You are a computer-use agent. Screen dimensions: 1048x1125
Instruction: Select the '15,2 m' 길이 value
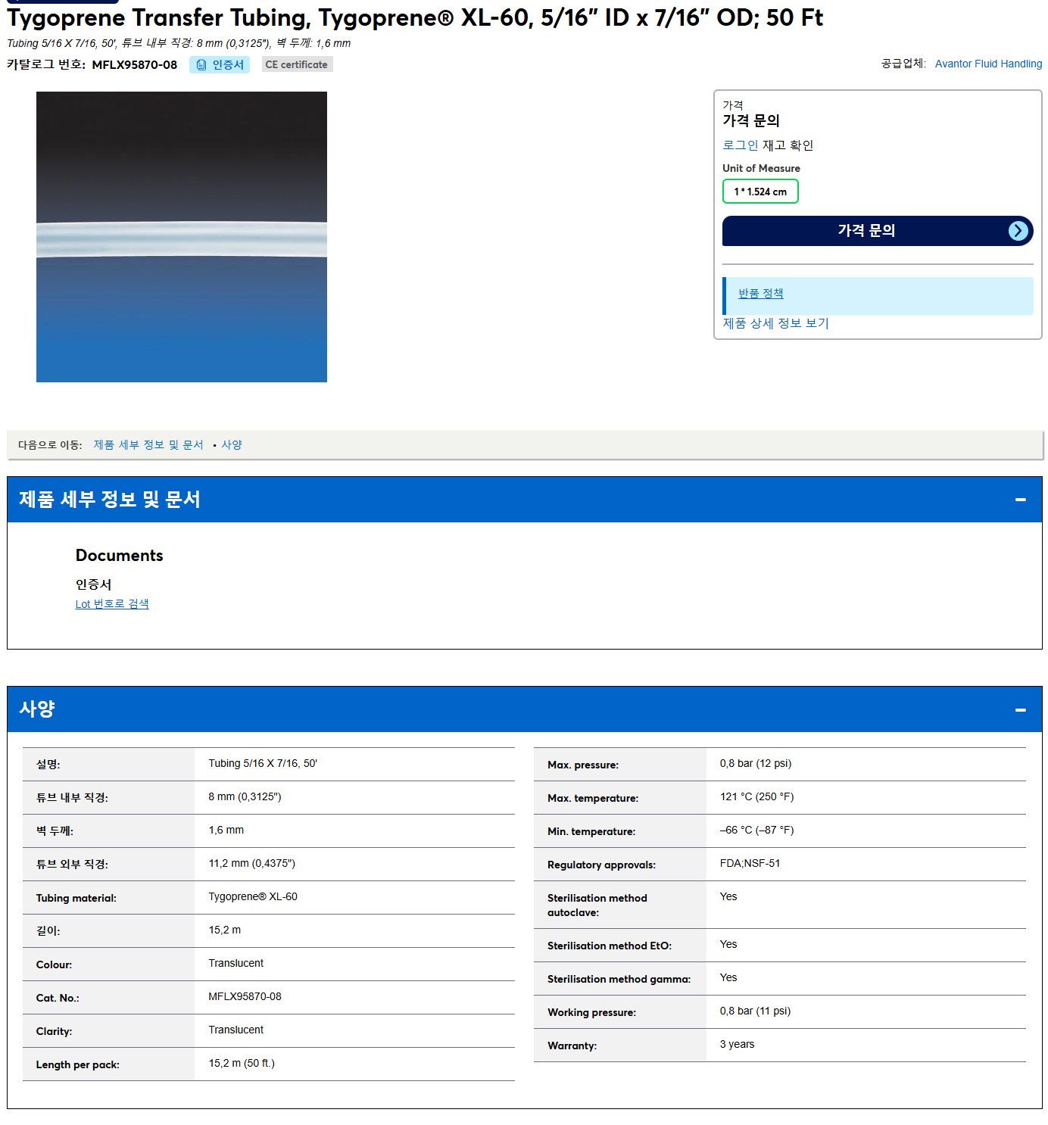click(225, 930)
